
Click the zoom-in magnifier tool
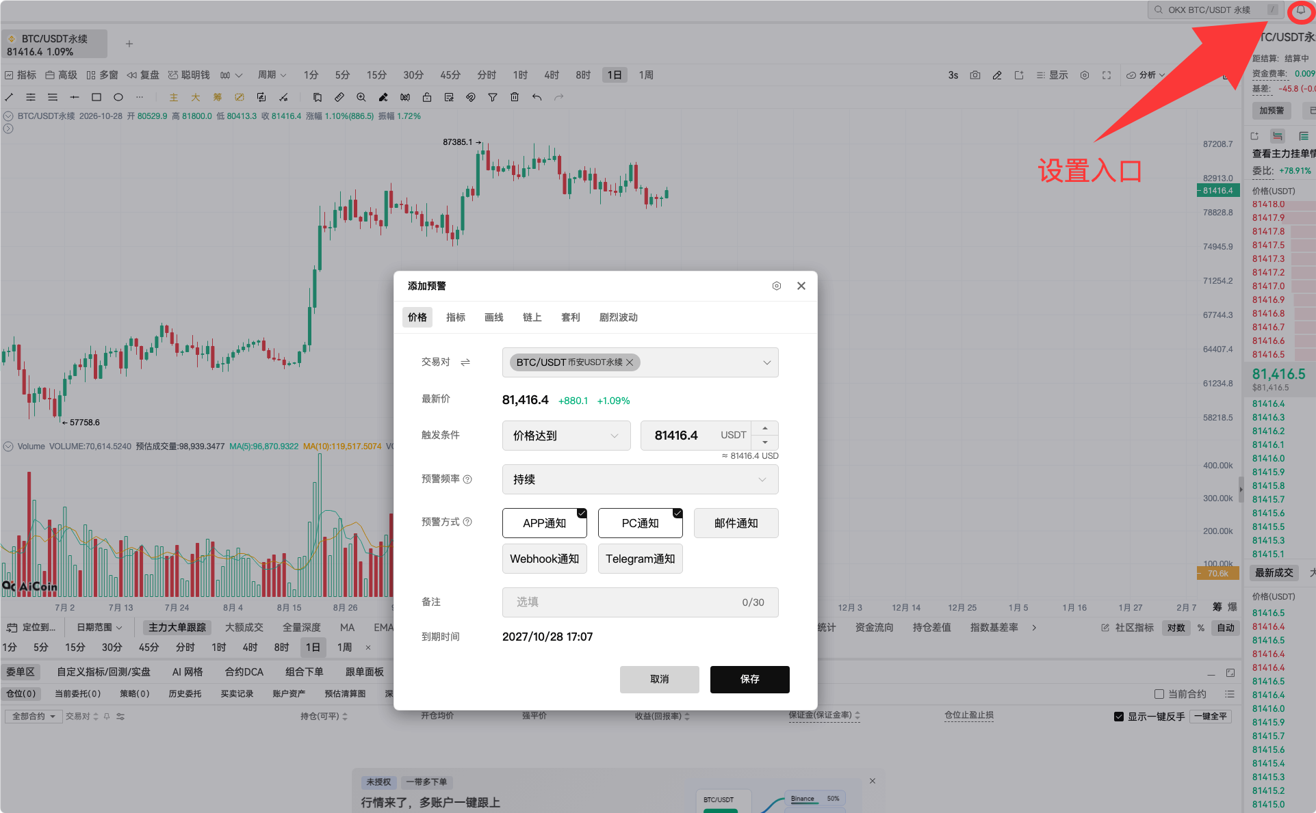click(x=361, y=97)
